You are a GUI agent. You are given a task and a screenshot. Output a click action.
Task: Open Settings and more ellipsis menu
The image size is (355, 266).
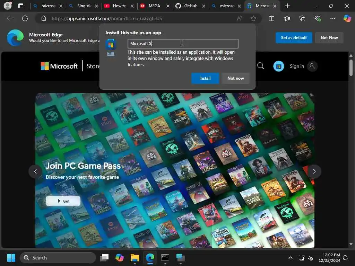tap(332, 18)
